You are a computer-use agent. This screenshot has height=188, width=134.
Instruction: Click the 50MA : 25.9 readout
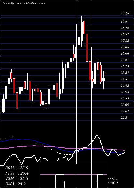pyautogui.click(x=17, y=168)
